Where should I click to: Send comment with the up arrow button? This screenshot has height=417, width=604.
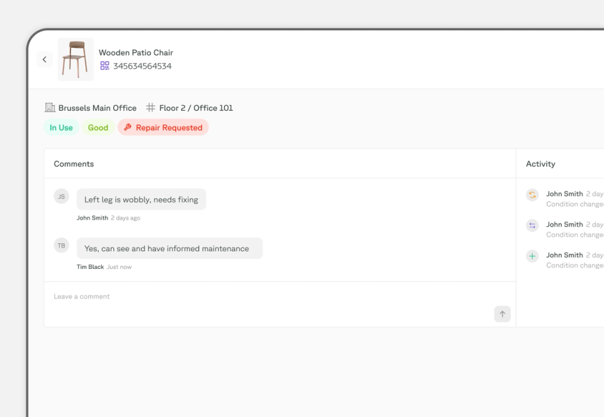(x=502, y=314)
